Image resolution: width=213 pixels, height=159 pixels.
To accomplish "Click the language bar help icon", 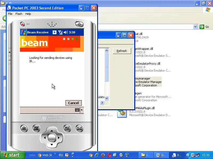I will click(67, 155).
